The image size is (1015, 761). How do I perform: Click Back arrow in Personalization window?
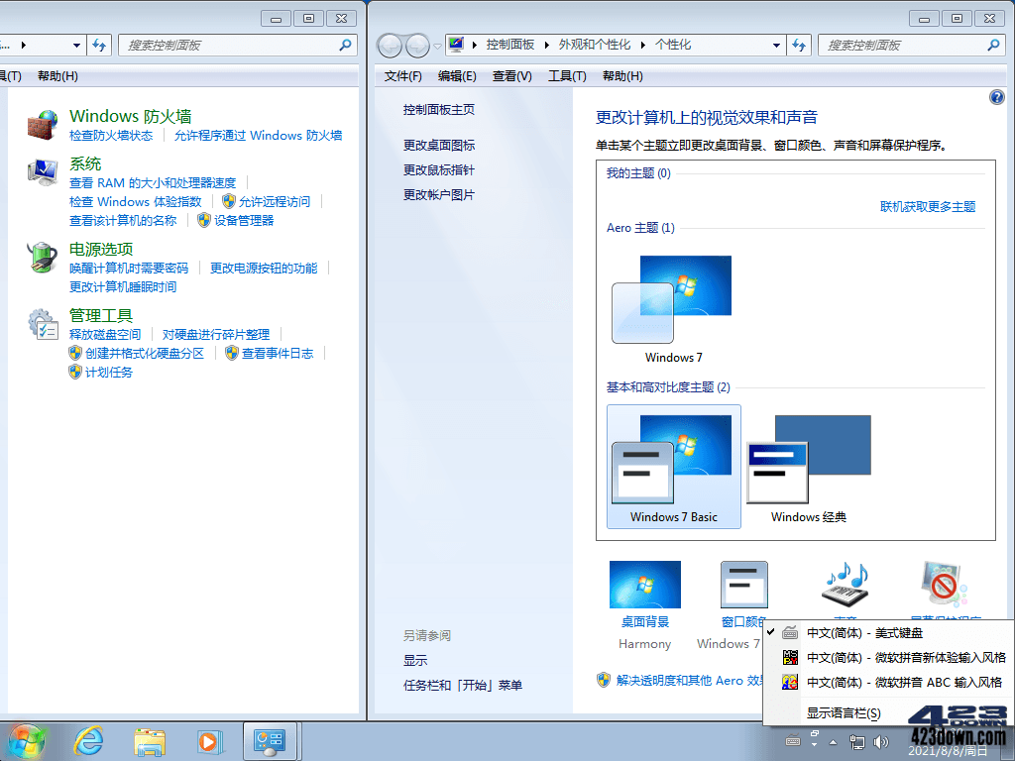point(391,46)
